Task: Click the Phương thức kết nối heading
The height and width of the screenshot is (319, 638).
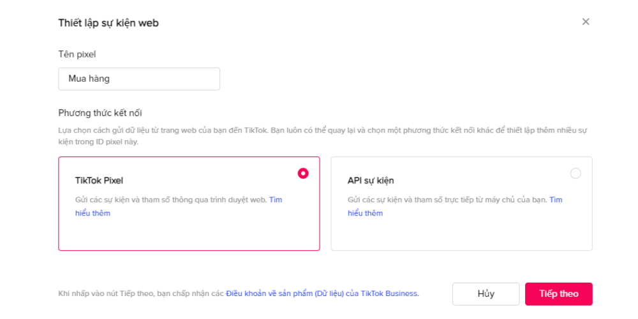Action: tap(100, 113)
